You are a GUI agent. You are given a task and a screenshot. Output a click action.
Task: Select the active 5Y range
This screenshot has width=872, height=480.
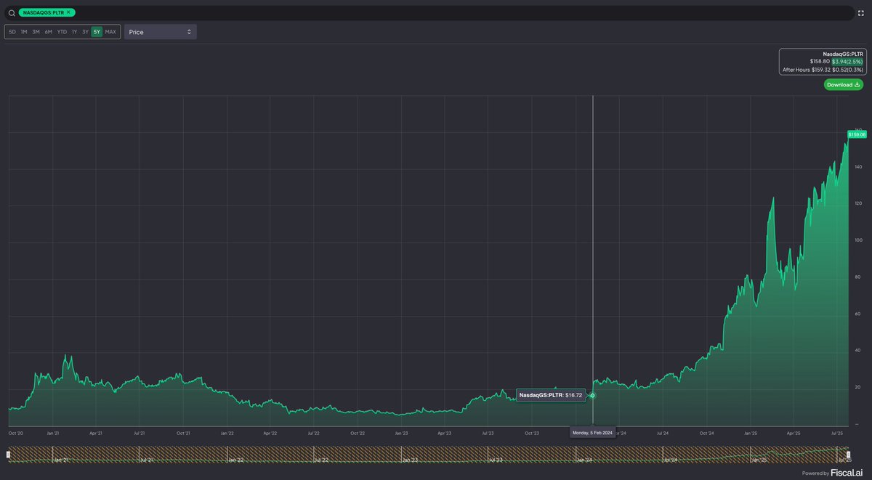[97, 32]
